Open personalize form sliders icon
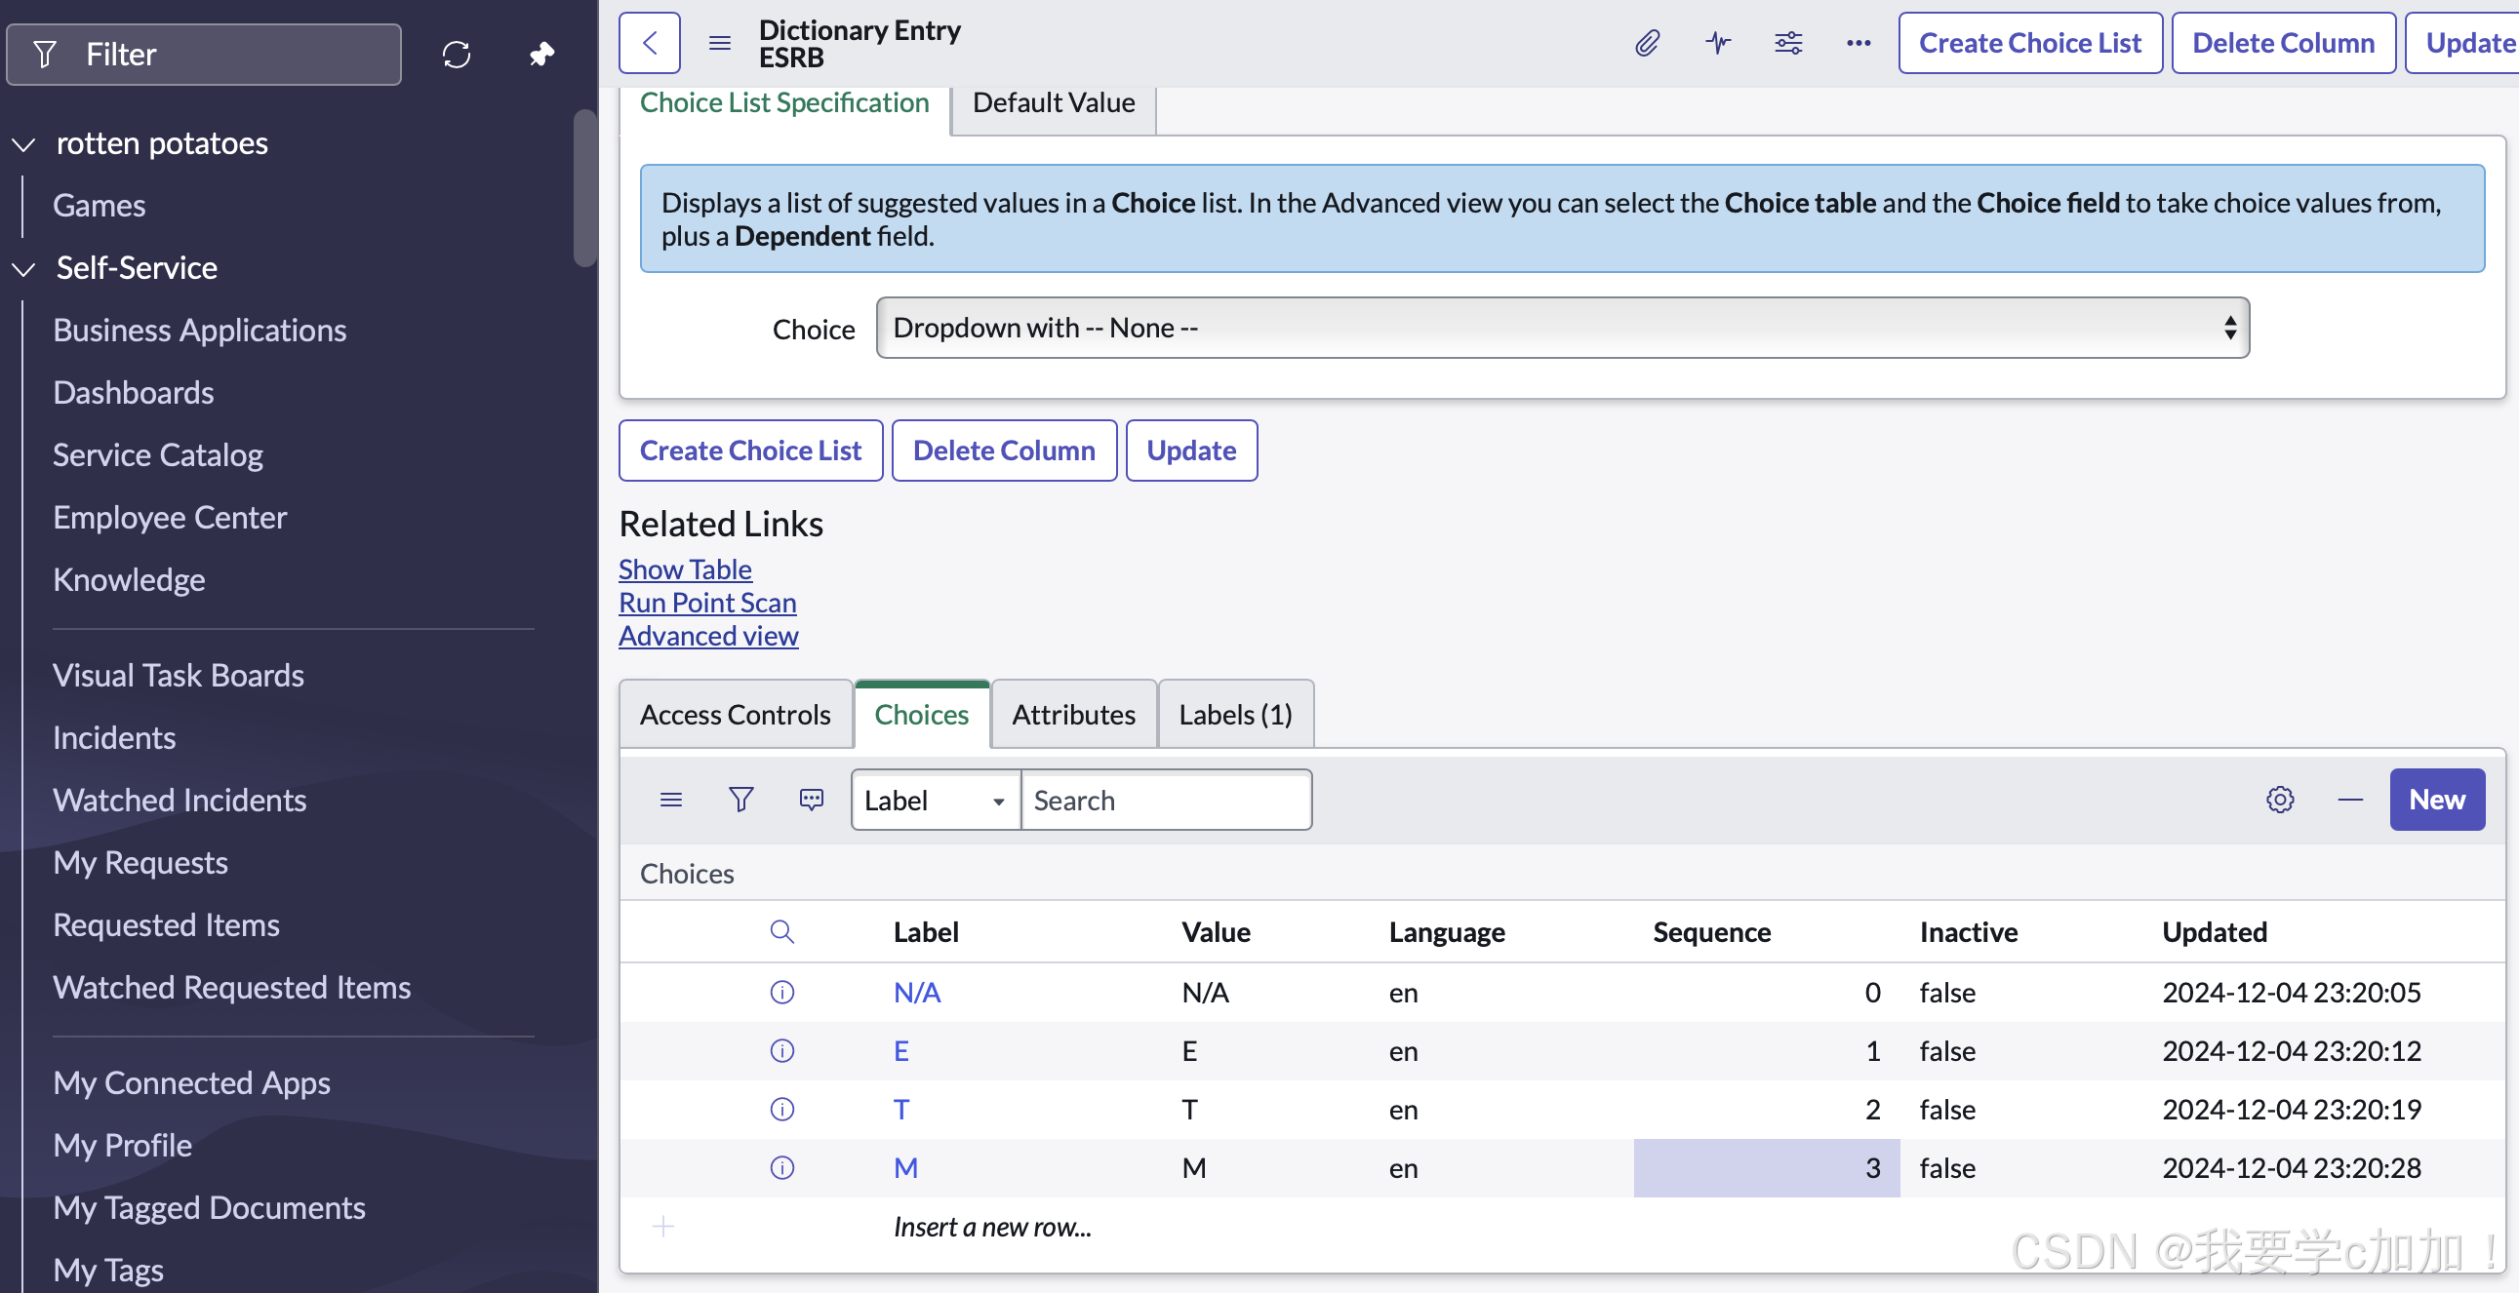 click(x=1787, y=43)
